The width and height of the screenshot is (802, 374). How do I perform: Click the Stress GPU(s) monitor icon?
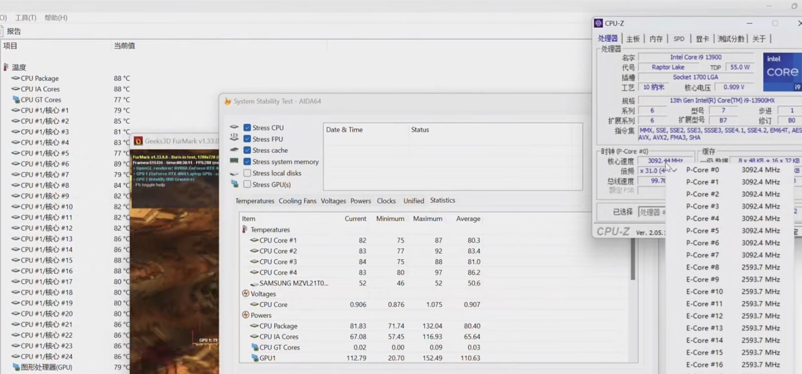pyautogui.click(x=234, y=184)
